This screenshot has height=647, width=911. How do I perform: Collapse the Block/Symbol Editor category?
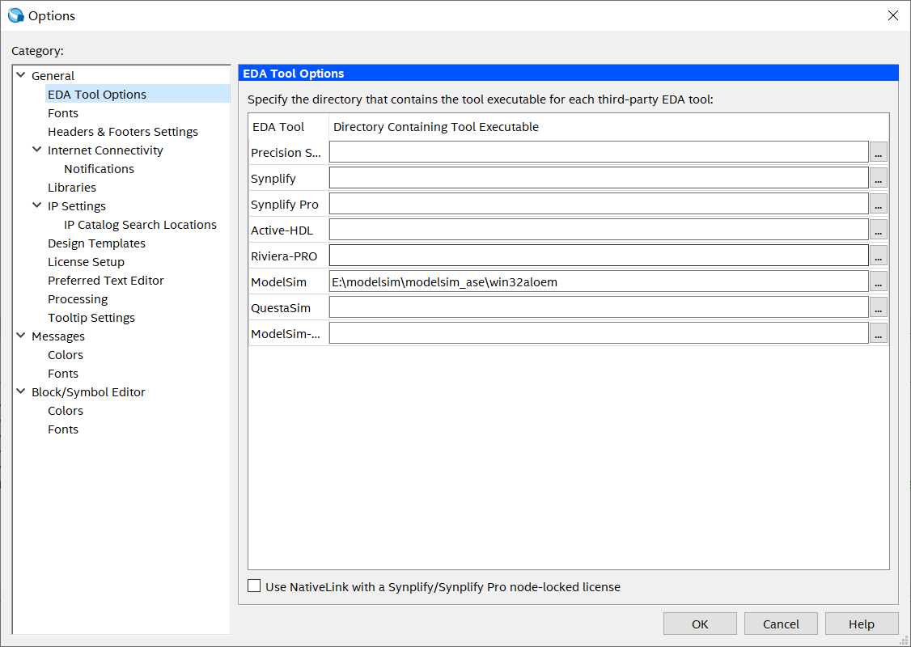21,391
